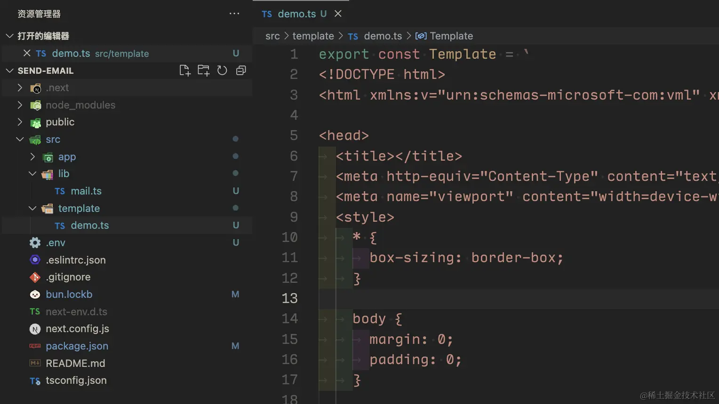719x404 pixels.
Task: Click demo.ts in the breadcrumb path
Action: (383, 36)
